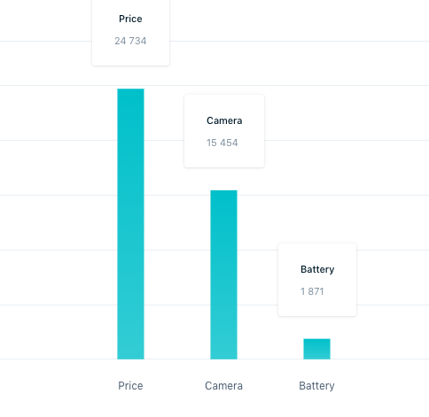This screenshot has width=429, height=417.
Task: Click the bottom of the Price bar
Action: click(130, 358)
